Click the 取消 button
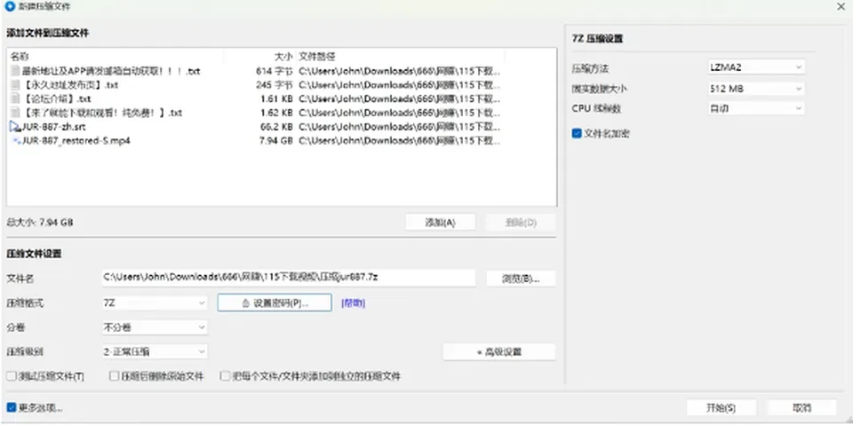 coord(801,407)
